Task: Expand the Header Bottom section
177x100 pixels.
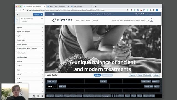Action: (30, 44)
